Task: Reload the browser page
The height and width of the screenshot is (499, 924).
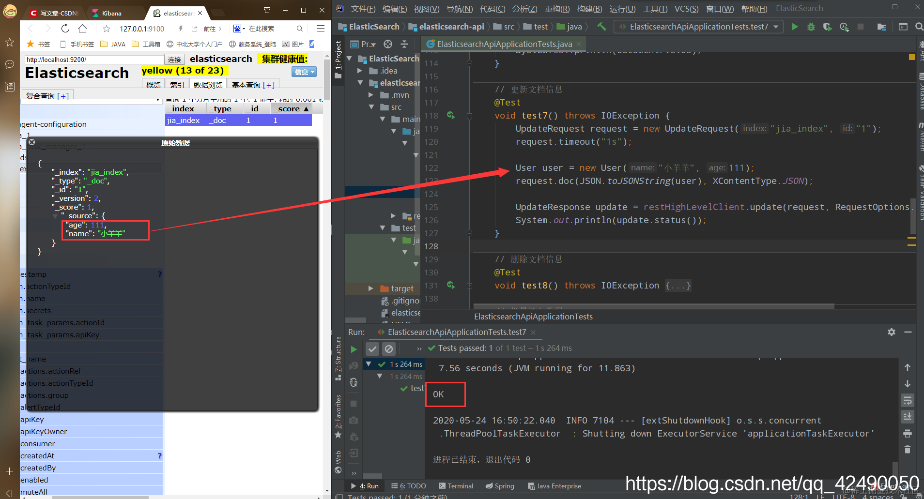Action: [65, 29]
